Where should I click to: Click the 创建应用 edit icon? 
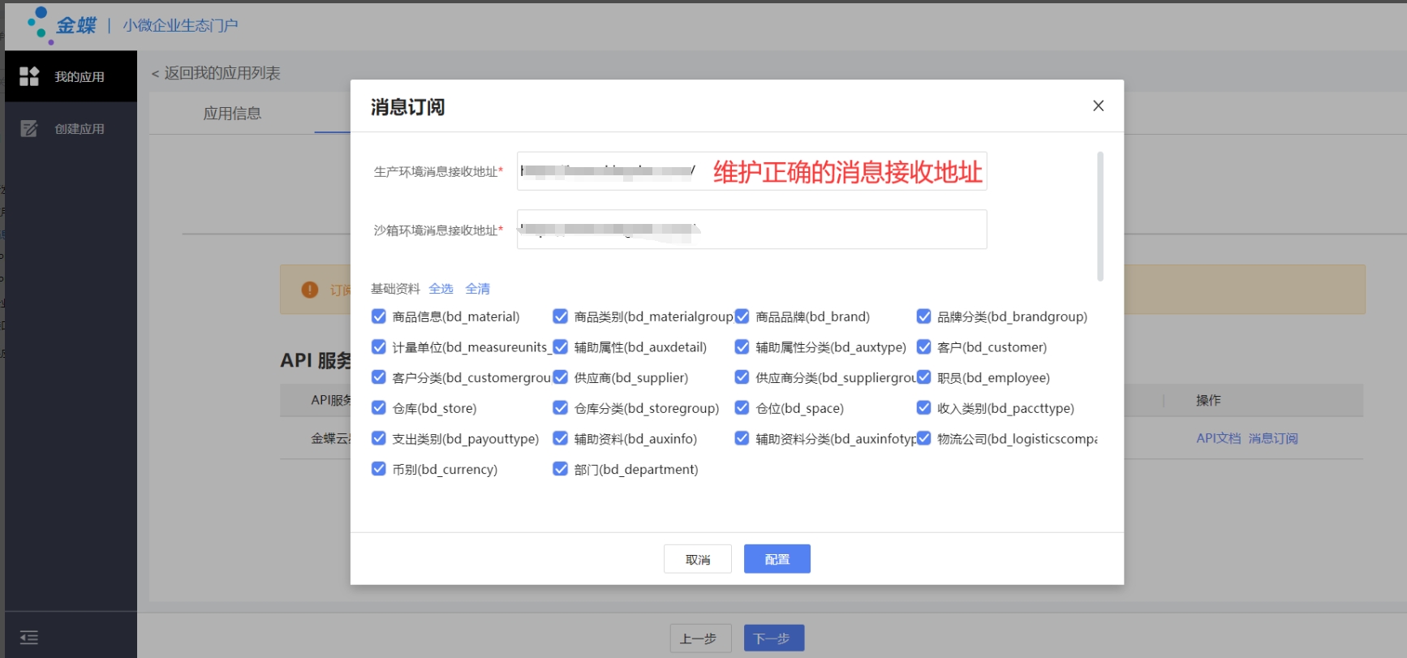click(29, 128)
